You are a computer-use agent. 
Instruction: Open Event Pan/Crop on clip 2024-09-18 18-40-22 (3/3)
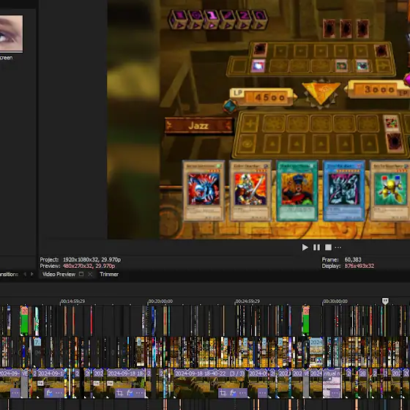pos(223,392)
